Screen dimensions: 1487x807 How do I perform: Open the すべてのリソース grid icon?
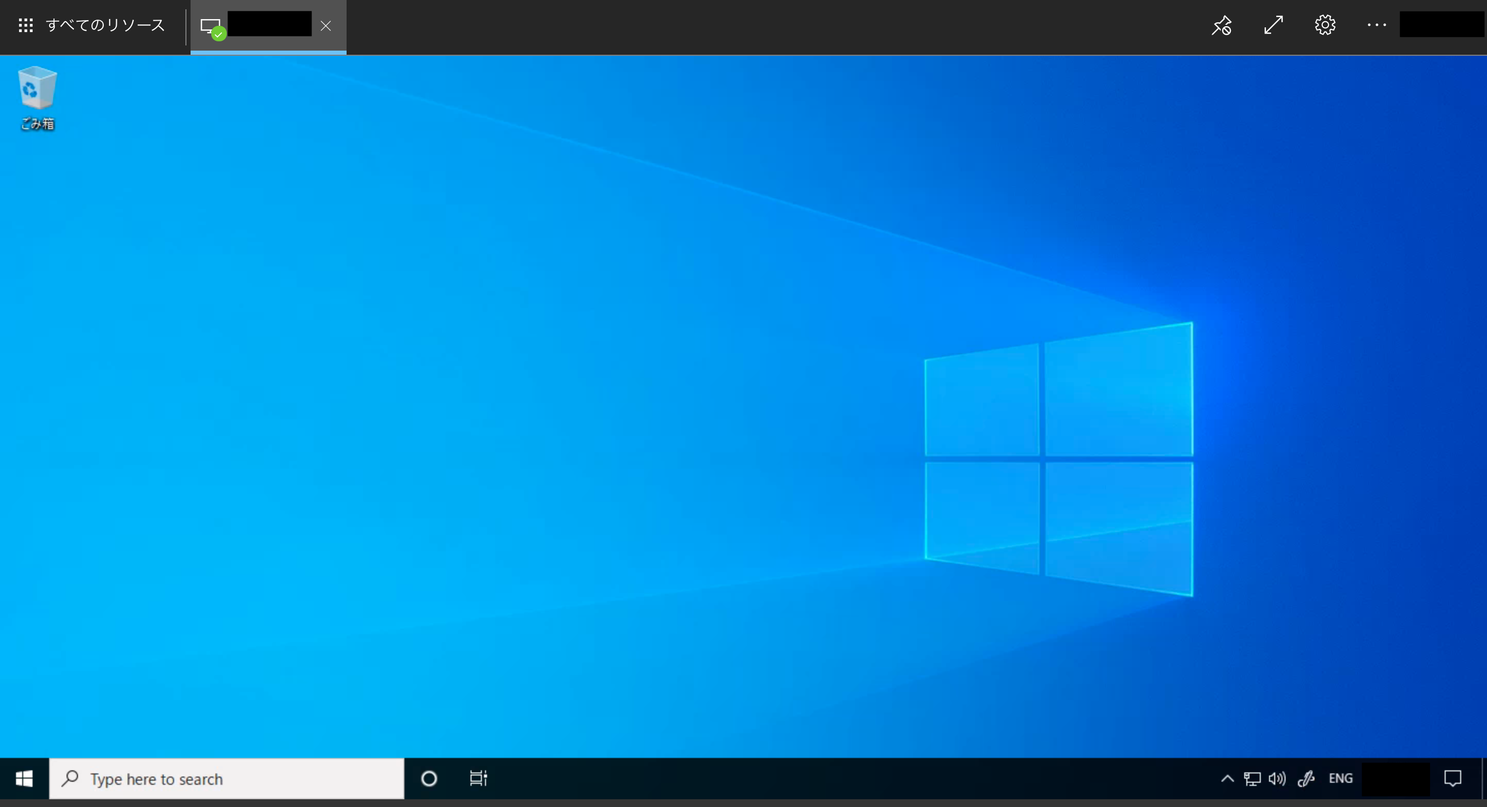click(25, 25)
